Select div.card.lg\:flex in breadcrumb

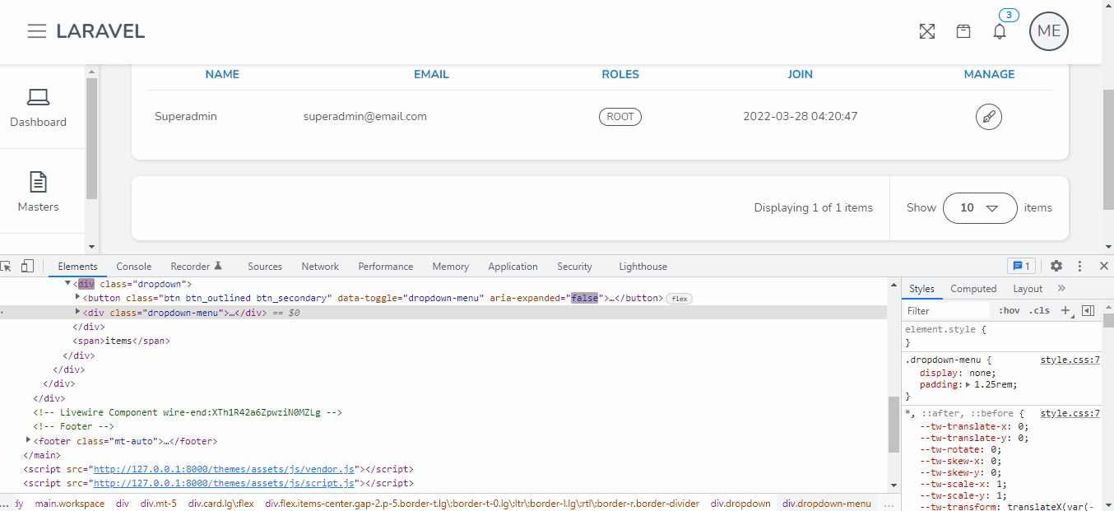(220, 504)
